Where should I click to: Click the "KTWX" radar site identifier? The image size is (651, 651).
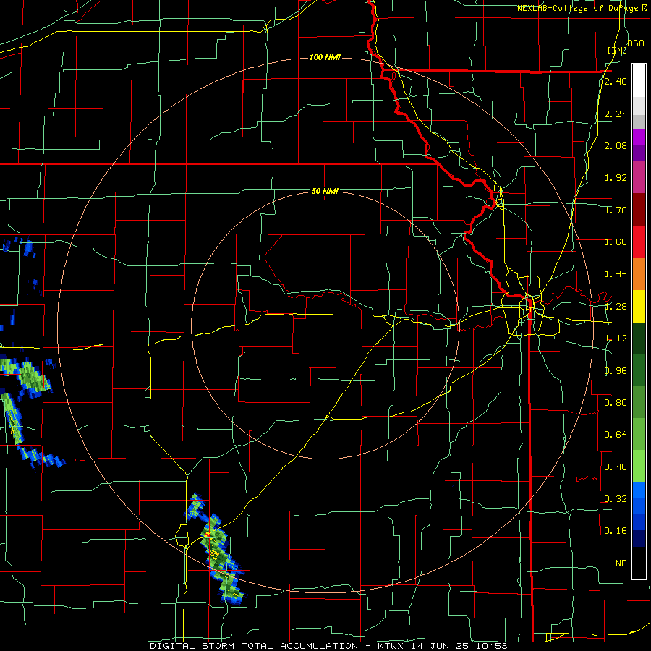pos(392,646)
